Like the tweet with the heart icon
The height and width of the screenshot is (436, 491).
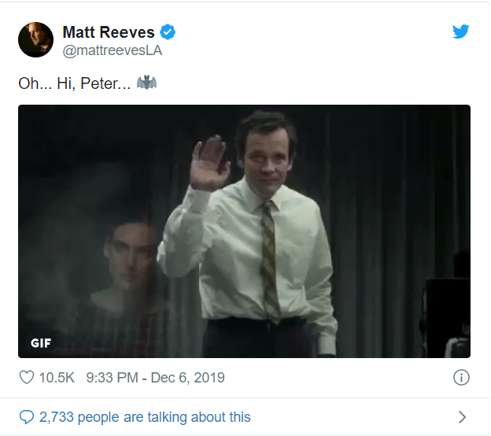point(27,378)
